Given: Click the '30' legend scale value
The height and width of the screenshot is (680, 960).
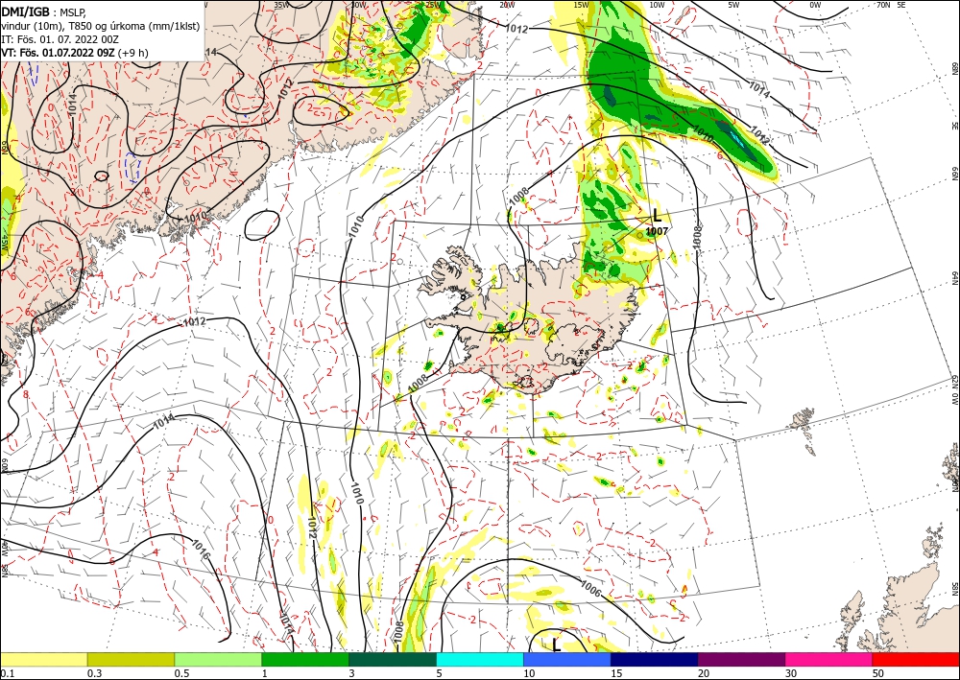Looking at the screenshot, I should pyautogui.click(x=790, y=673).
